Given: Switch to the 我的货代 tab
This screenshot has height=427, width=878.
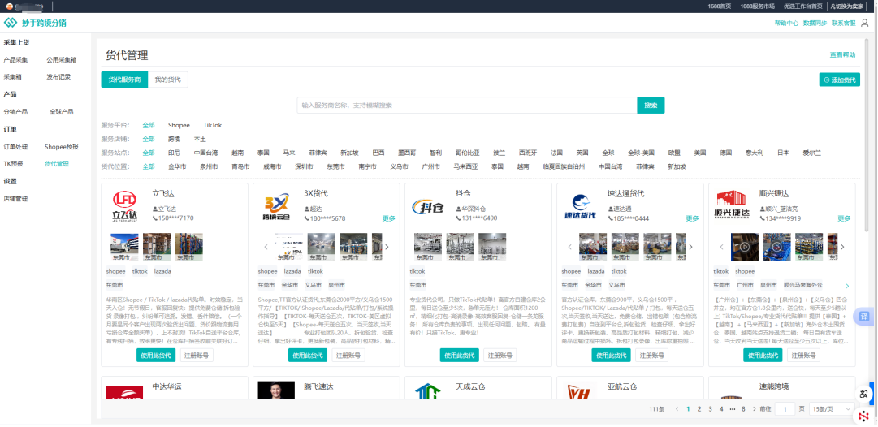Looking at the screenshot, I should coord(167,80).
